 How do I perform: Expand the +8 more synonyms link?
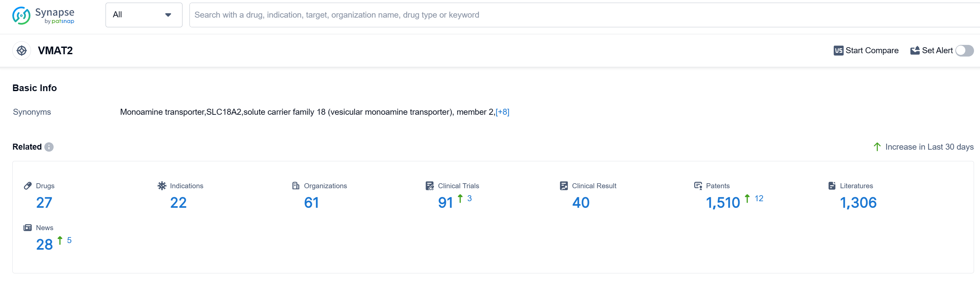click(502, 112)
